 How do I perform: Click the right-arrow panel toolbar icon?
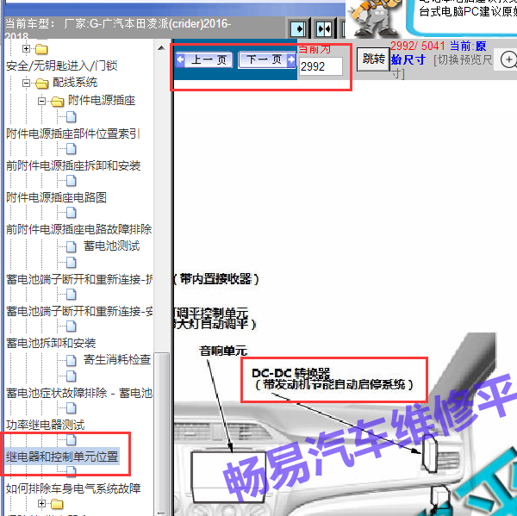299,29
